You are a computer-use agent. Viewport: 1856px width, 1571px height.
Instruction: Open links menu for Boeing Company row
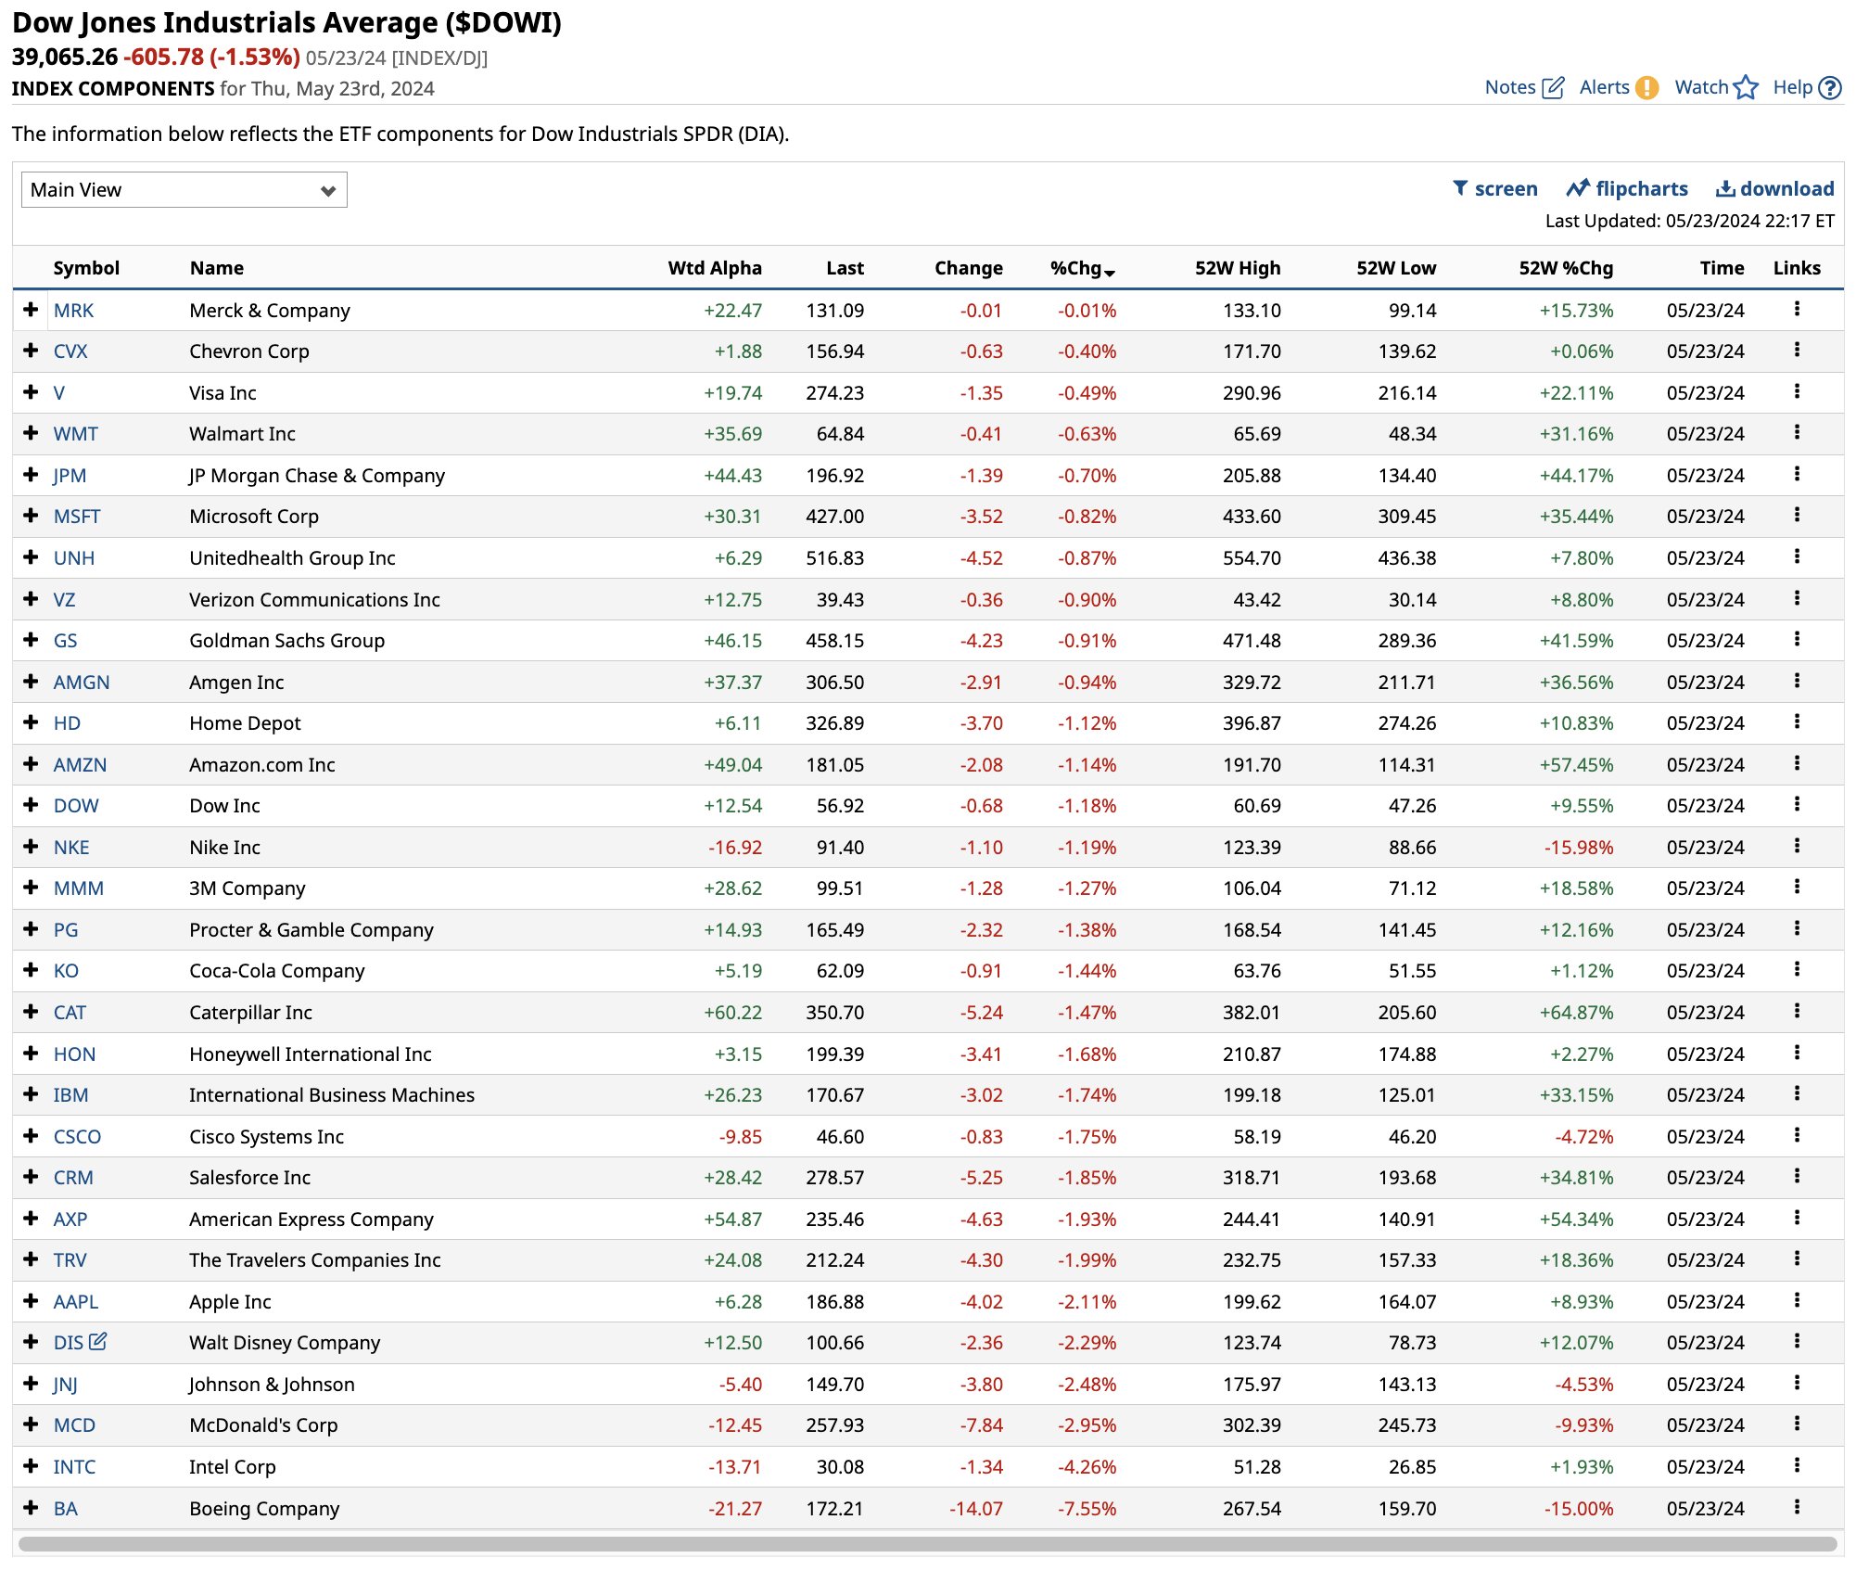pos(1797,1507)
